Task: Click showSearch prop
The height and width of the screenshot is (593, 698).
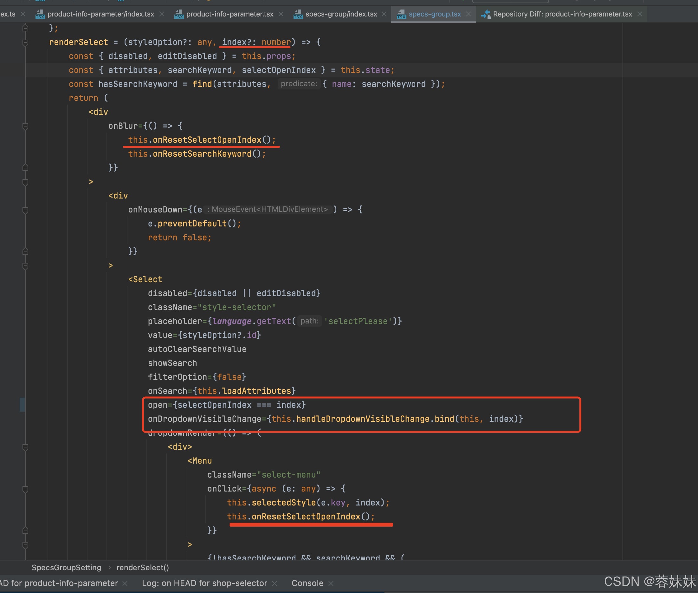Action: (x=172, y=363)
